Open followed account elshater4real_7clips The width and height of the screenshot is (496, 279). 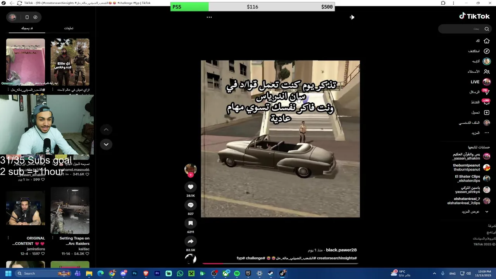coord(468,201)
